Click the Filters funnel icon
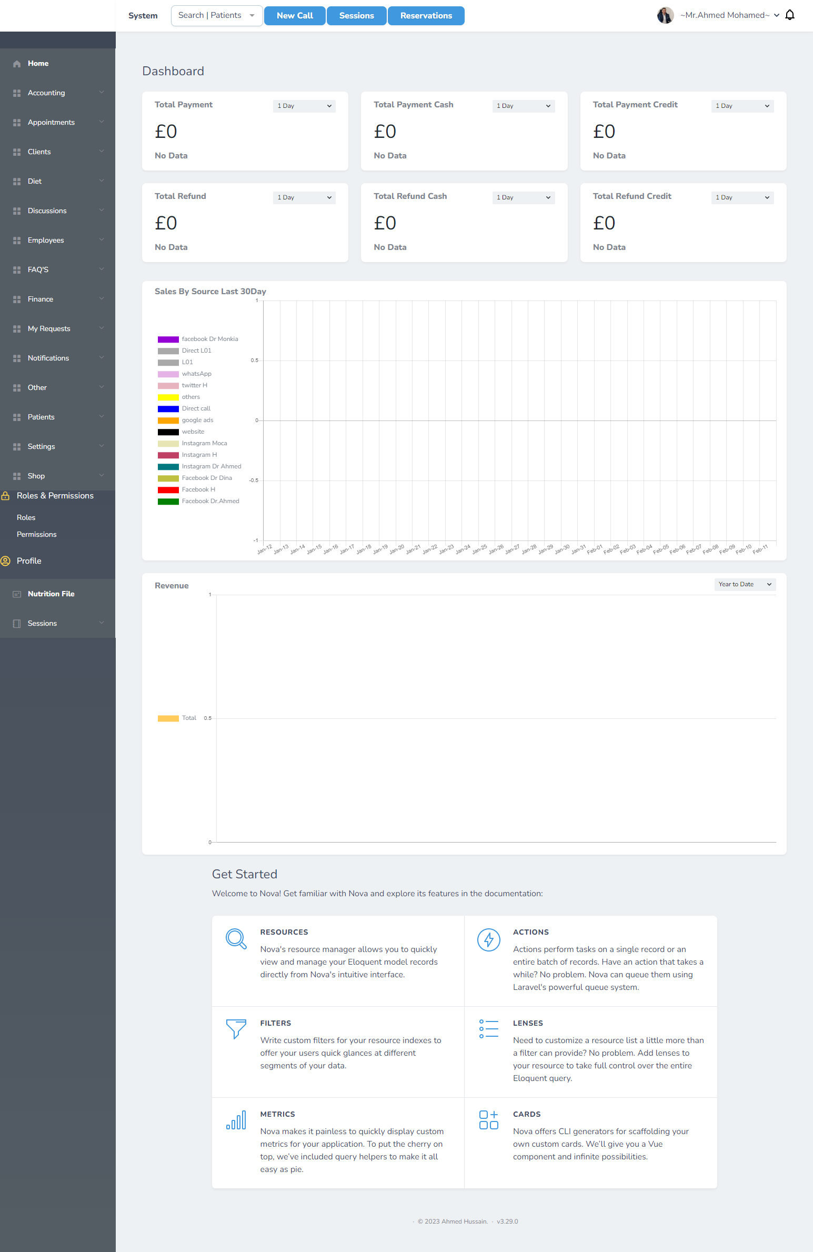The height and width of the screenshot is (1252, 813). coord(236,1028)
